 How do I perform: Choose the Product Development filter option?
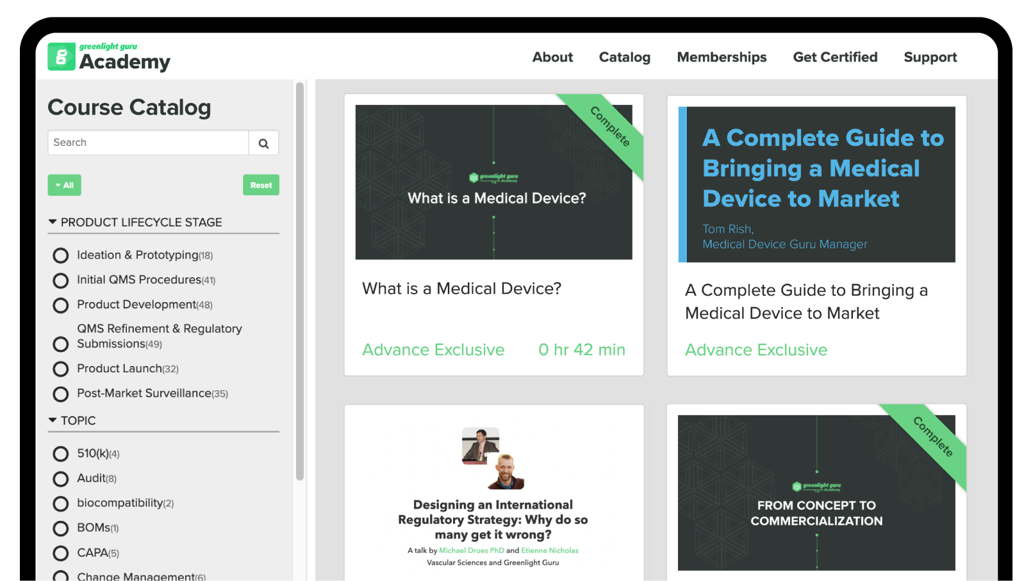(61, 305)
